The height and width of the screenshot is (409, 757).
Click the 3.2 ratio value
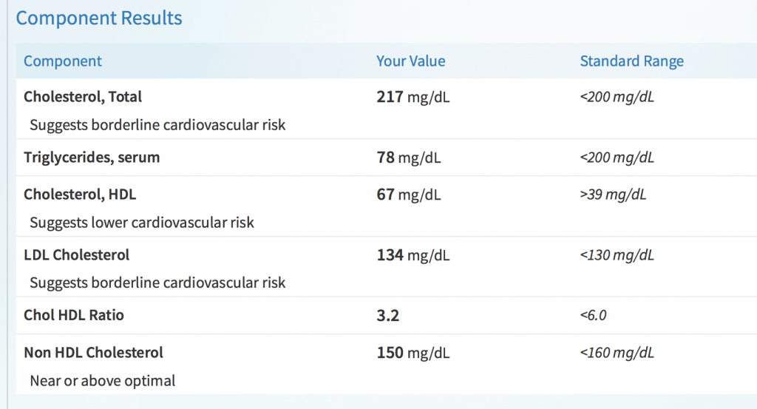[x=388, y=316]
